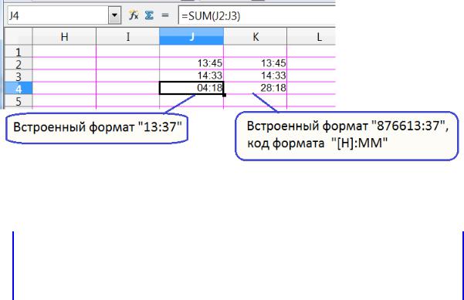Click the Sum sigma icon
The width and height of the screenshot is (464, 300).
pos(149,15)
